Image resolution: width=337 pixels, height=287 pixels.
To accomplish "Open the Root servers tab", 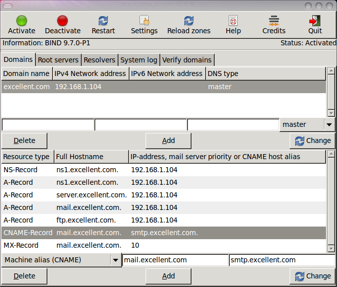I will (58, 60).
